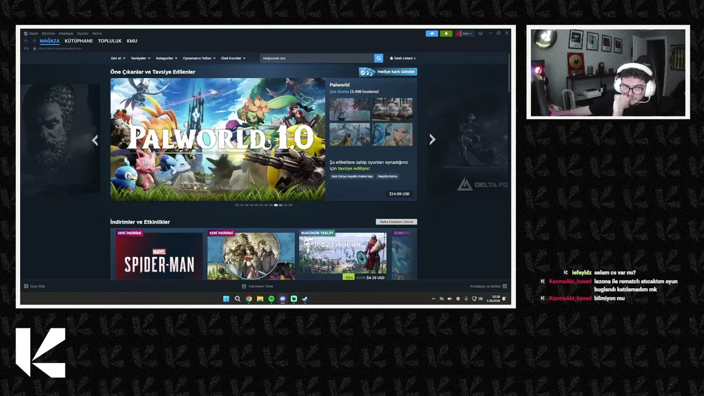Click the volume speaker tray icon
Image resolution: width=704 pixels, height=396 pixels.
pyautogui.click(x=481, y=299)
